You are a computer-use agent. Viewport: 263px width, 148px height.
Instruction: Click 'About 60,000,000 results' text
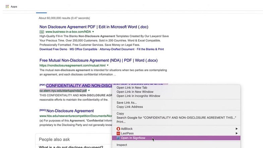tap(64, 18)
